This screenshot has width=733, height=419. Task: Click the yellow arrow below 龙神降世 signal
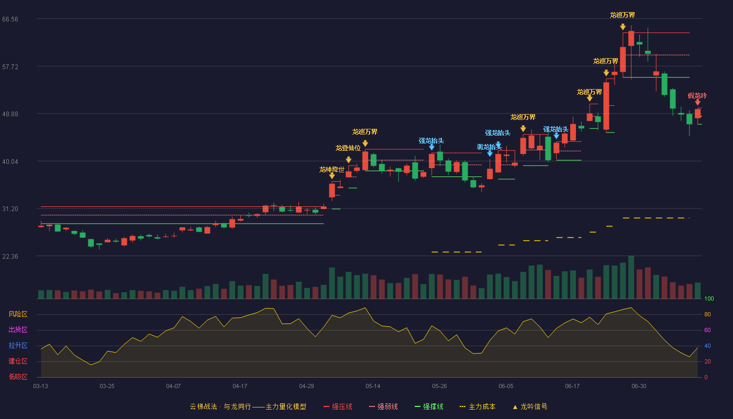(332, 176)
